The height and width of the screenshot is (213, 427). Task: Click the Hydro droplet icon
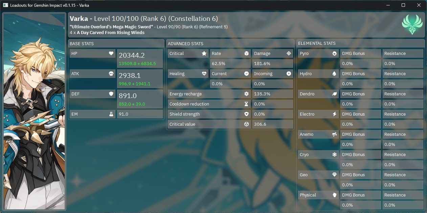(334, 73)
